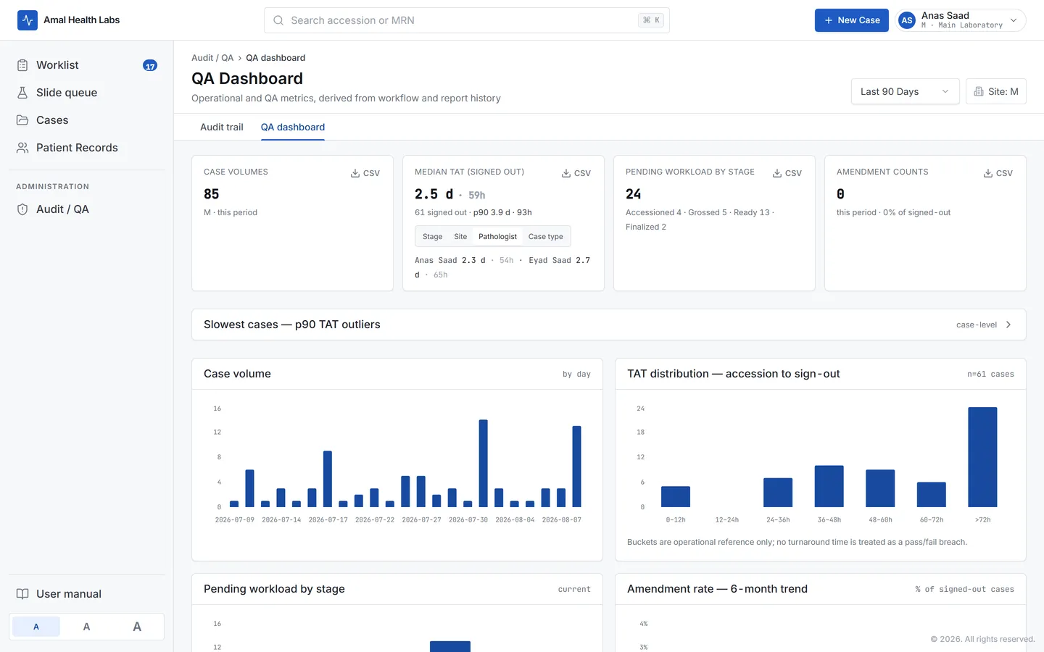The height and width of the screenshot is (652, 1044).
Task: Select the medium font size A
Action: click(86, 627)
